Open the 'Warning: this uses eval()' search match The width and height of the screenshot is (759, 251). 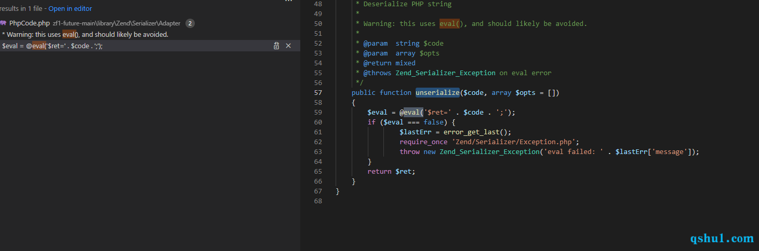point(85,35)
